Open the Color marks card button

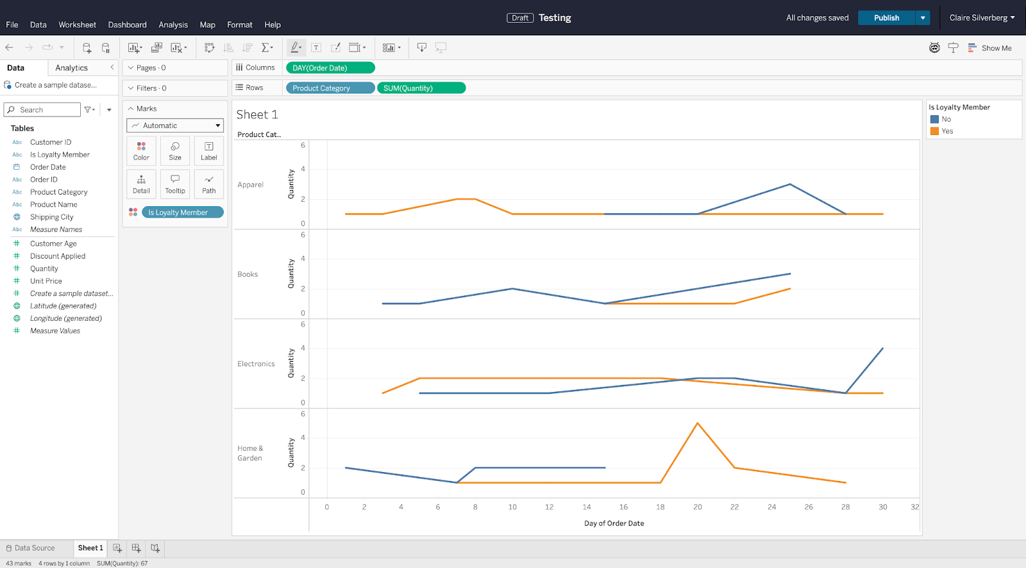pos(141,151)
